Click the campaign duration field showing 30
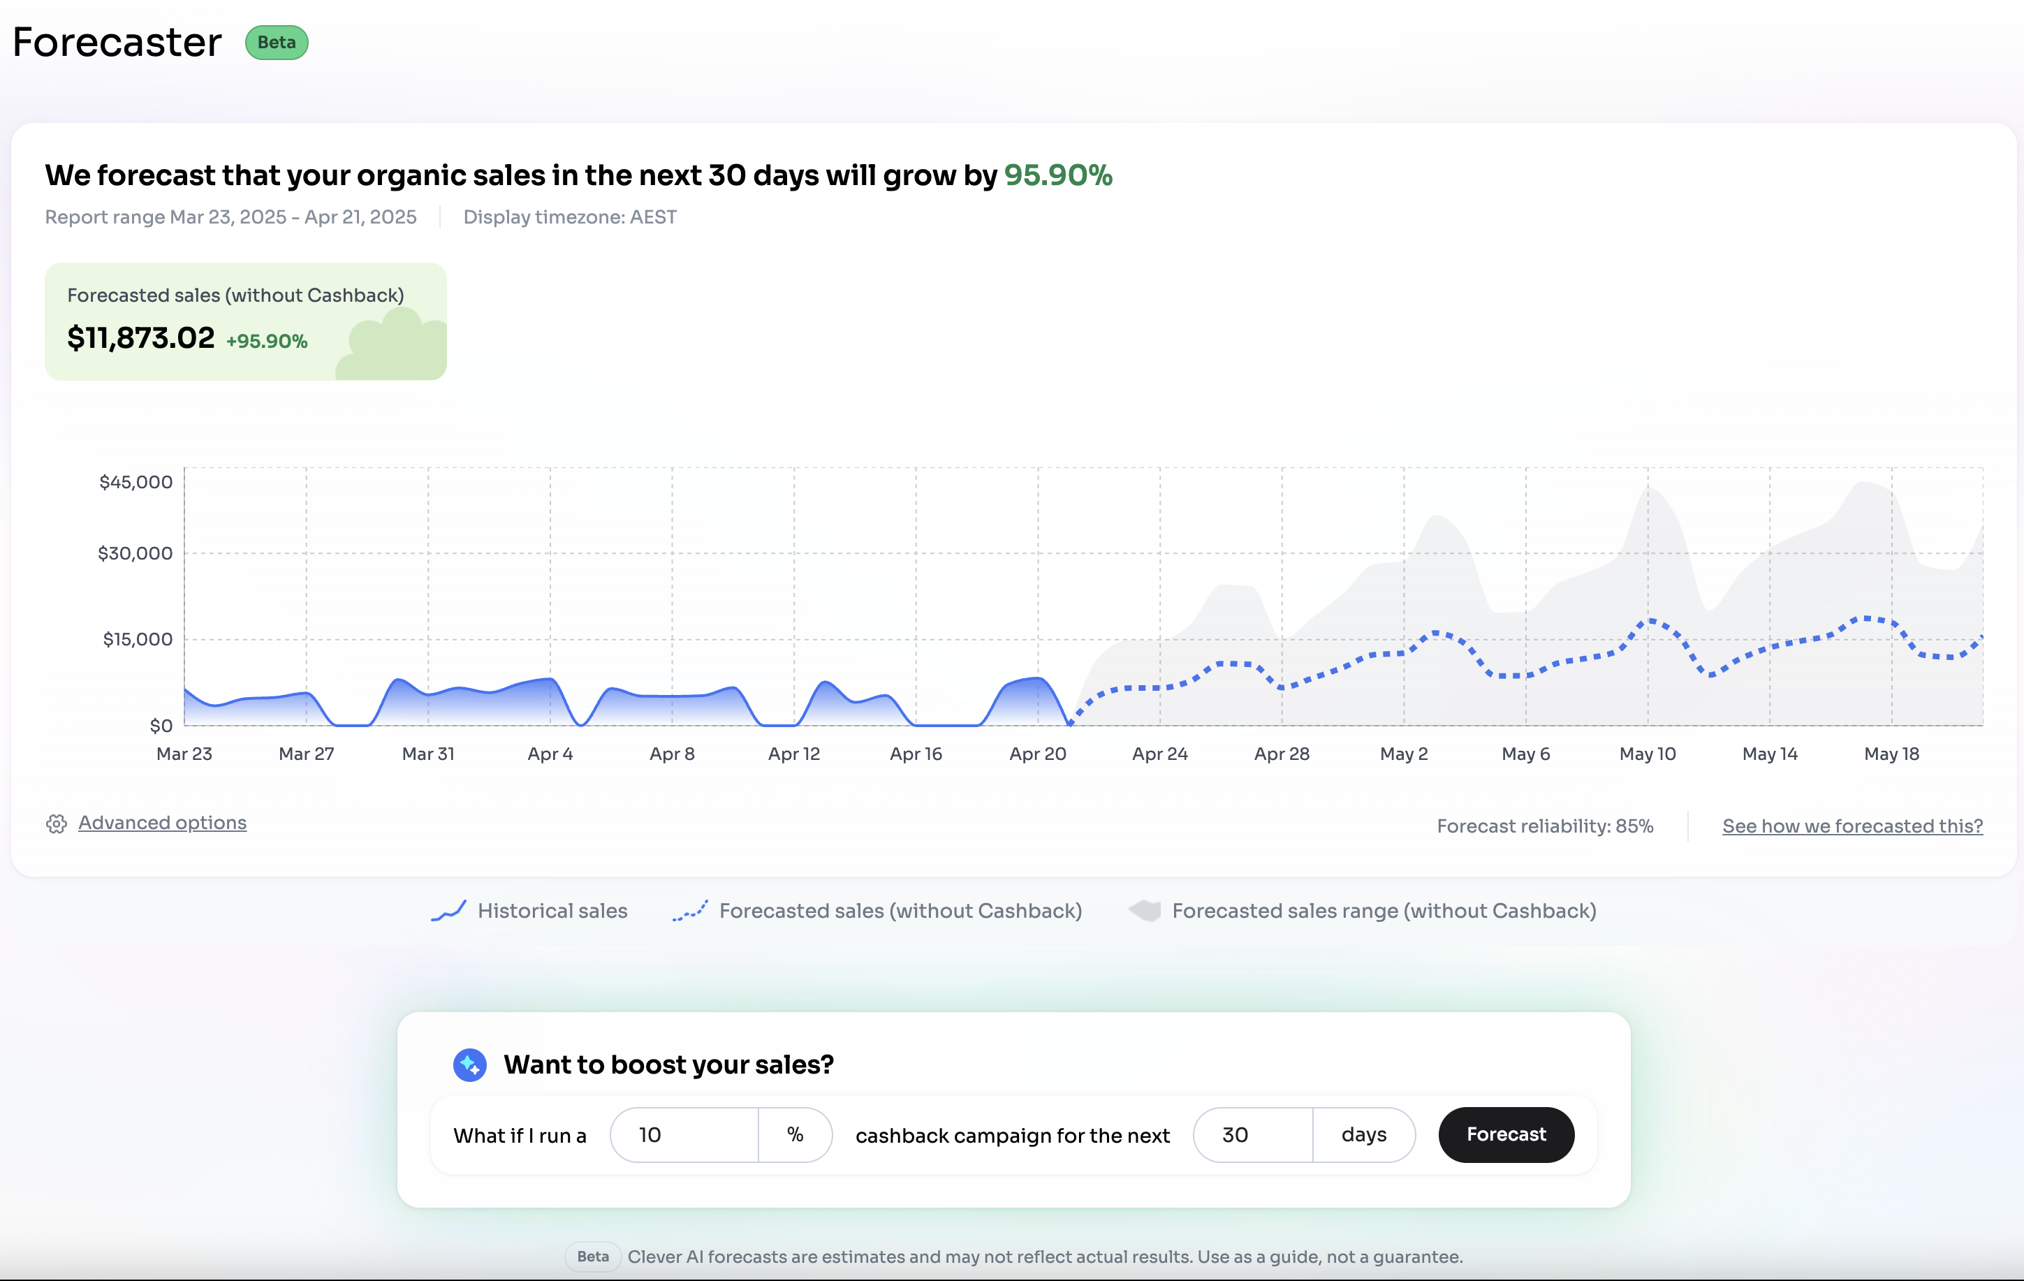Image resolution: width=2024 pixels, height=1281 pixels. [1252, 1135]
